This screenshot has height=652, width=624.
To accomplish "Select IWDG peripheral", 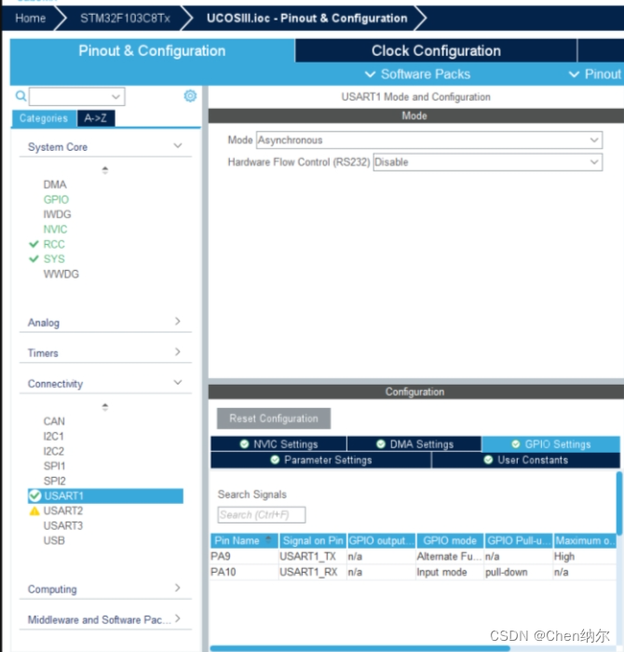I will tap(58, 214).
